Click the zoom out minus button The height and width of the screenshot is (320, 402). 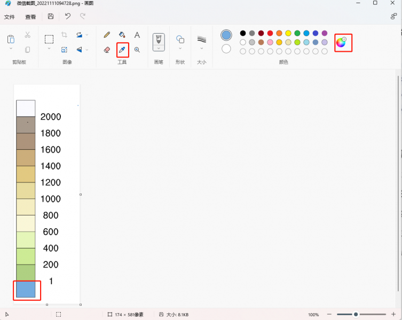329,314
